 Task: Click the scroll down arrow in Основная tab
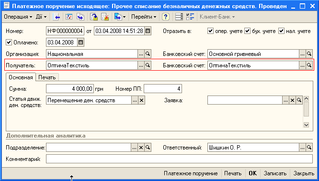tap(306, 125)
